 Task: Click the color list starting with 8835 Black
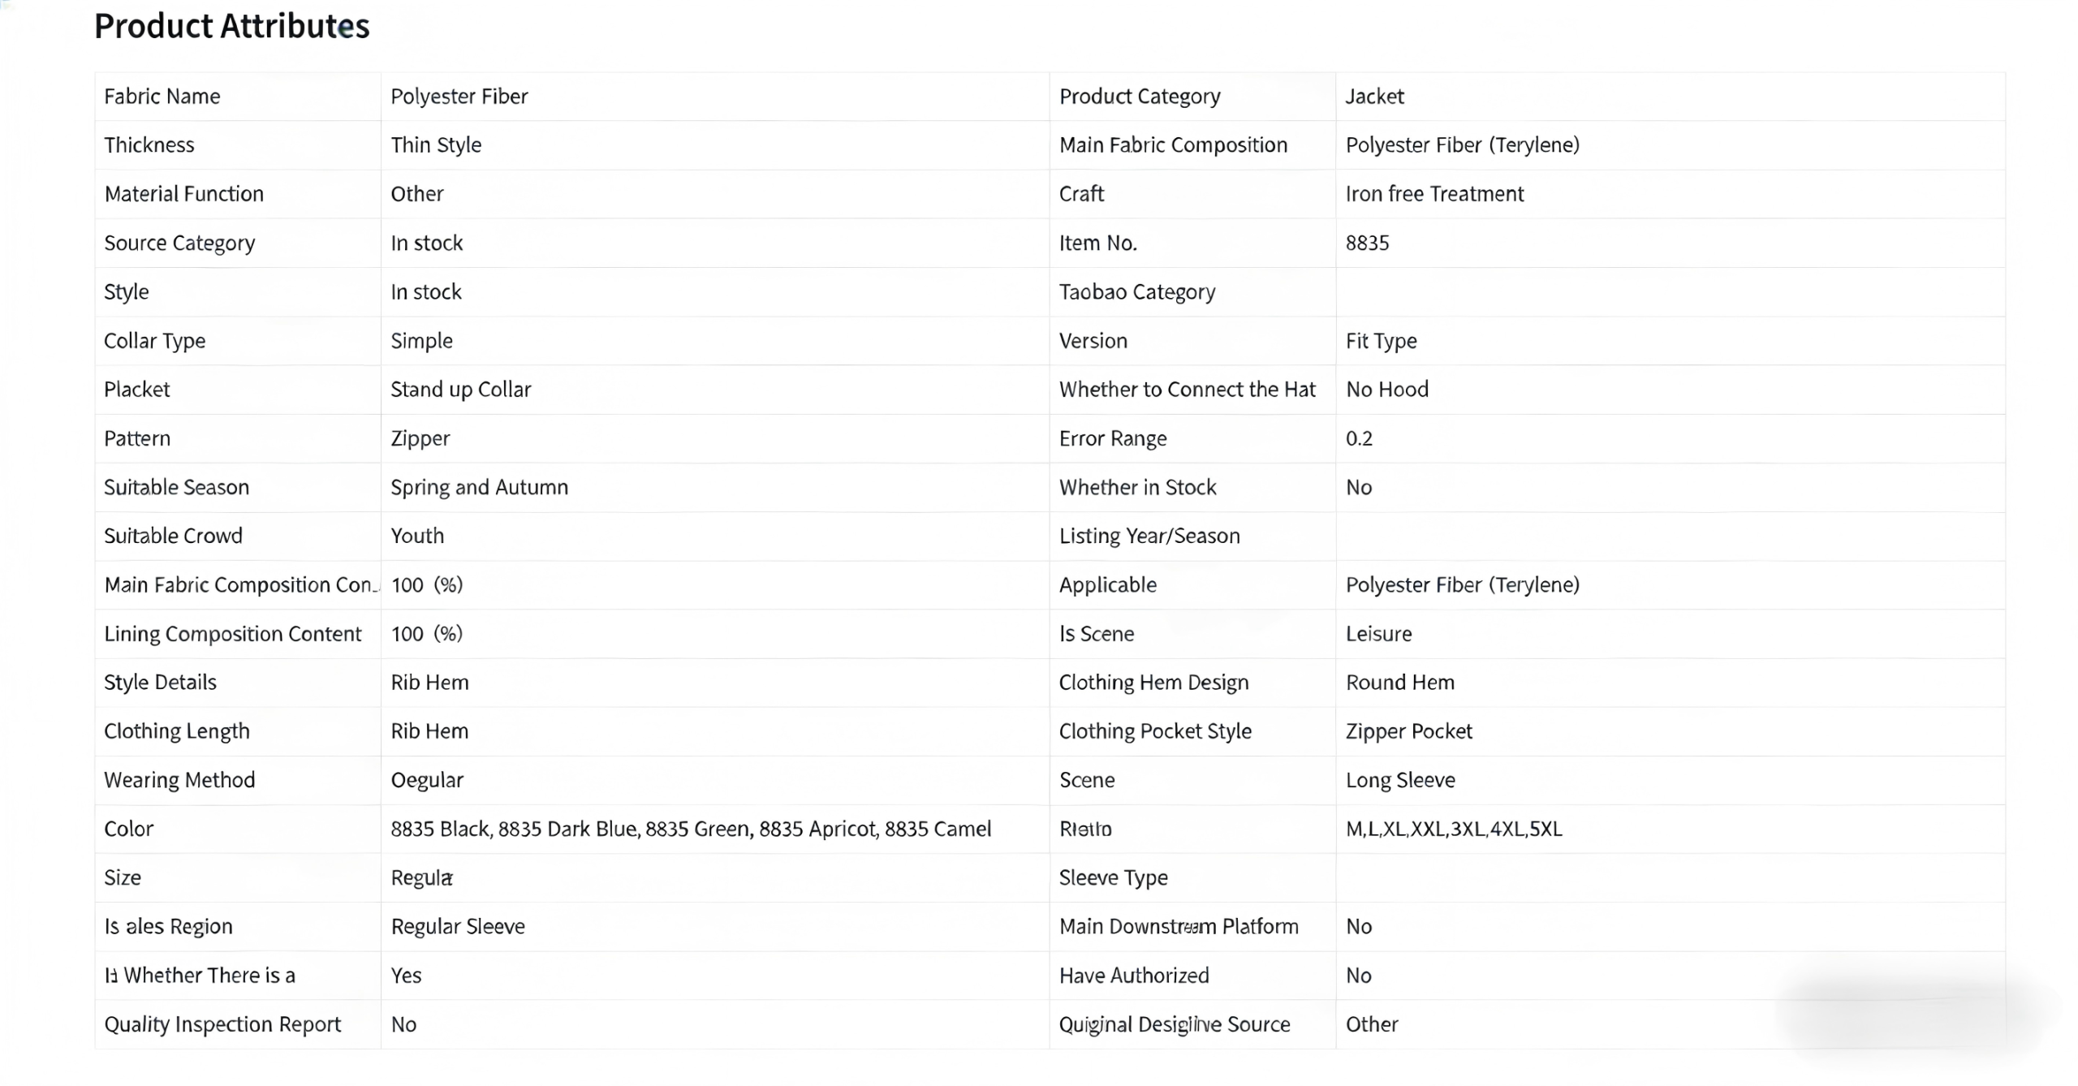690,829
